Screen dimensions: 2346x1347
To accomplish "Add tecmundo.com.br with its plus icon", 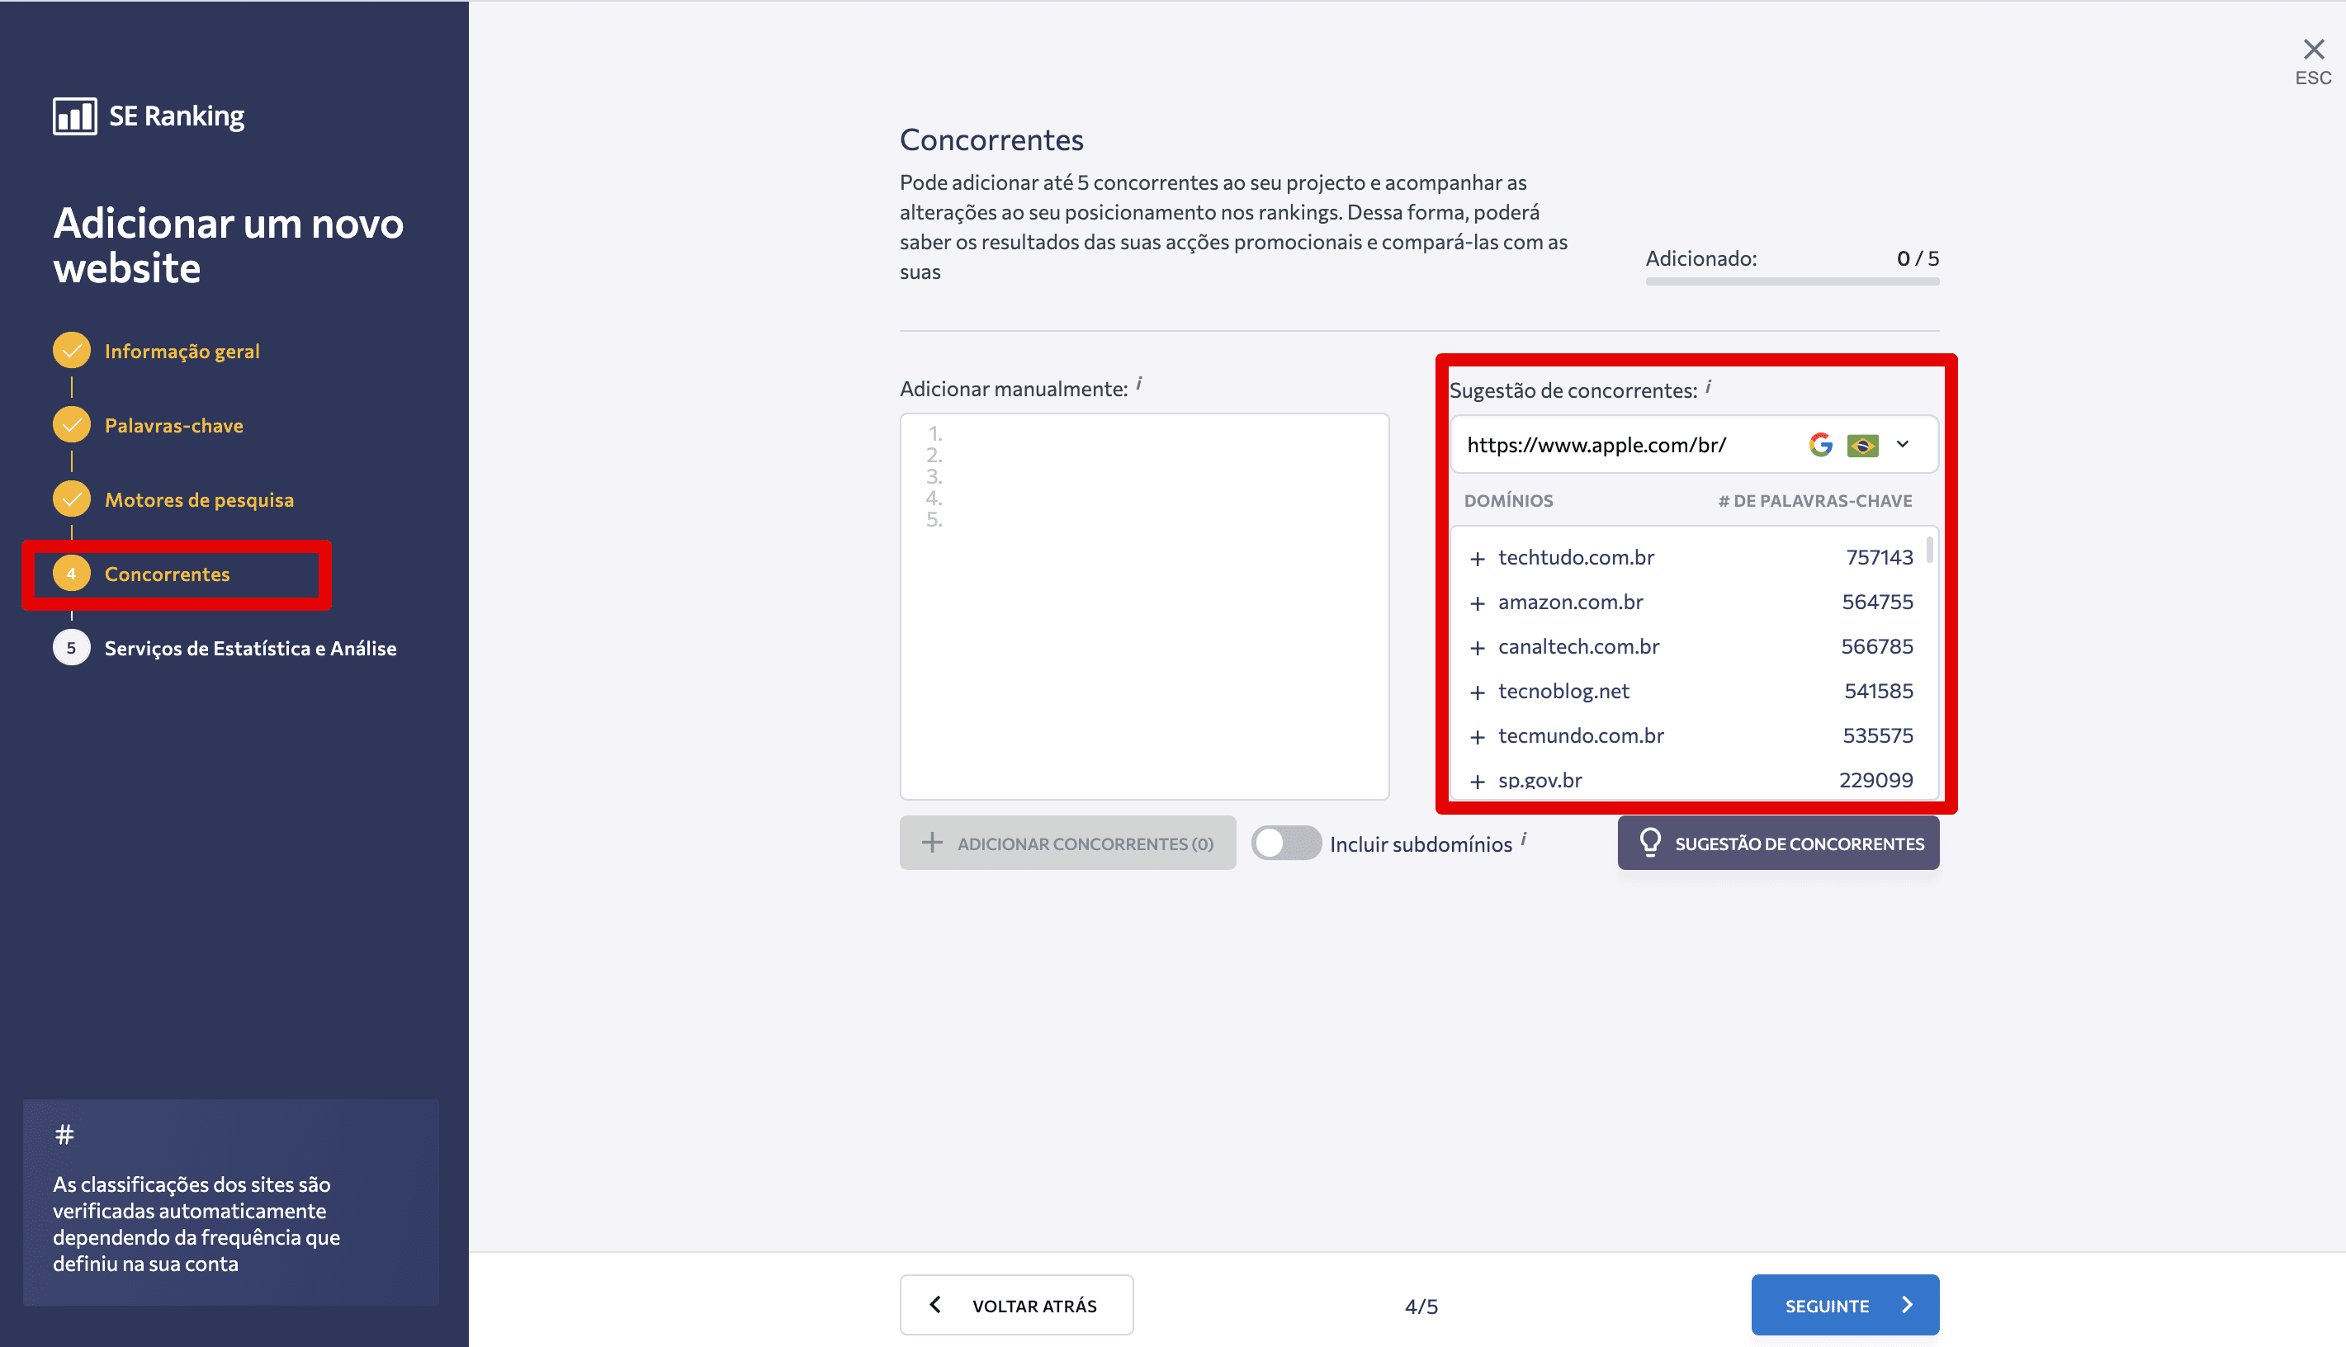I will pos(1478,737).
